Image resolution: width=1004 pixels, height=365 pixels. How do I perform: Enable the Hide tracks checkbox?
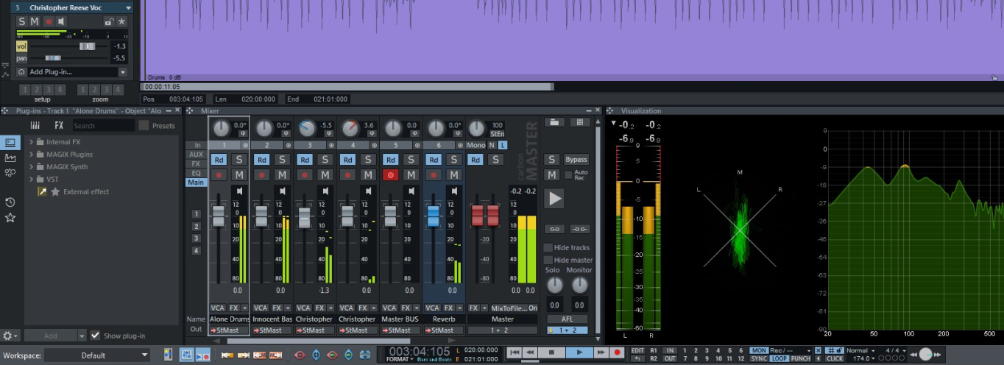tap(548, 248)
